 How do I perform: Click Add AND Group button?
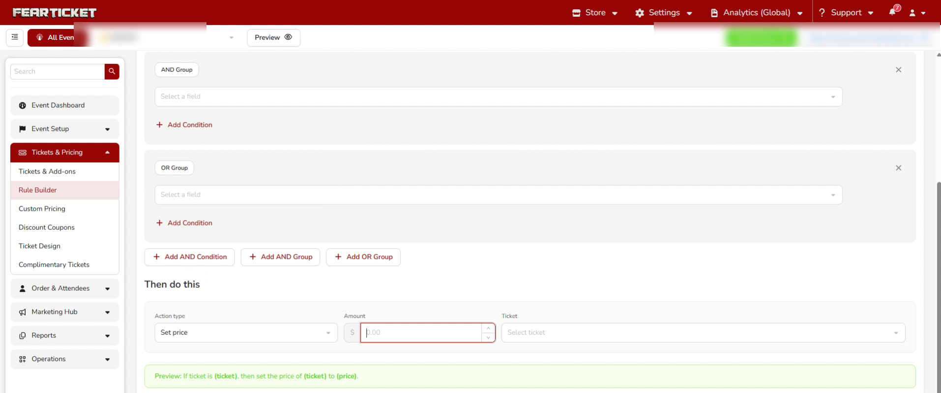pos(280,257)
